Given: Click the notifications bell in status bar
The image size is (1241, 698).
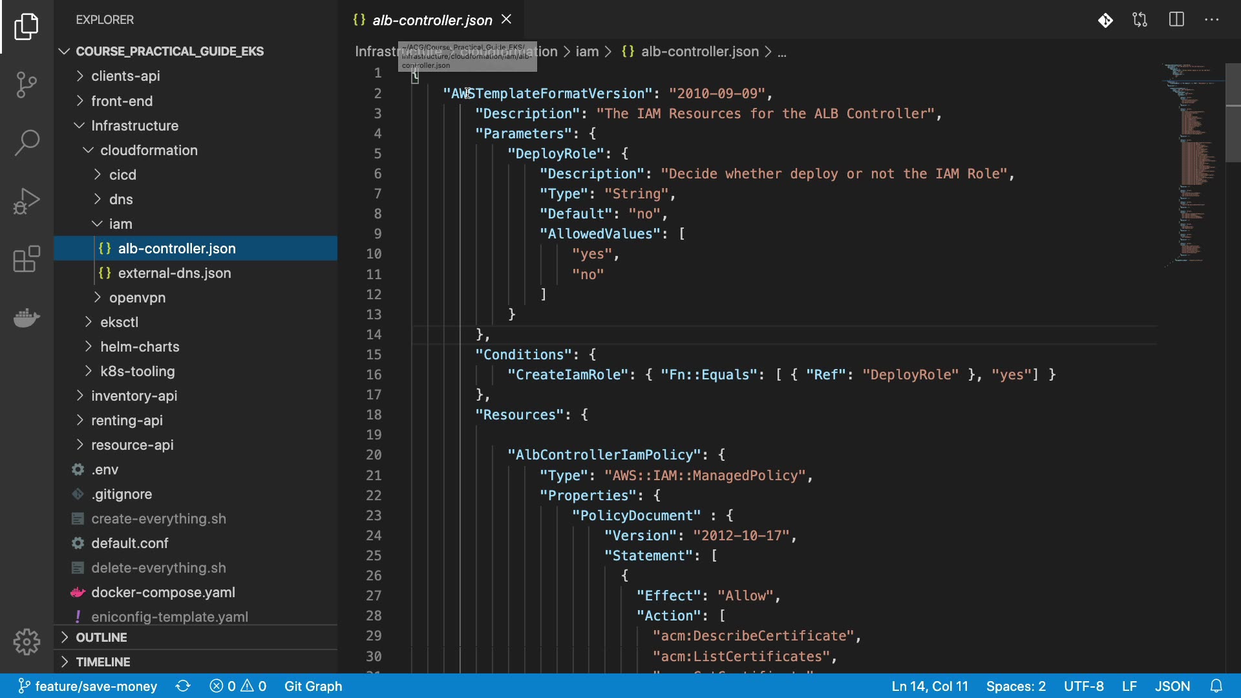Looking at the screenshot, I should point(1216,686).
